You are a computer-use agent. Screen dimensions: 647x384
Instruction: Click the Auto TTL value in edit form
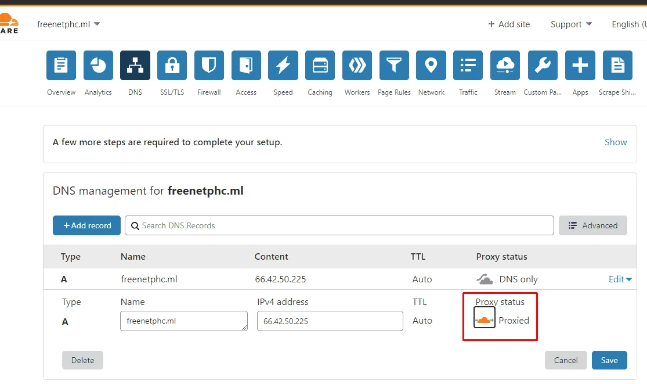coord(422,321)
